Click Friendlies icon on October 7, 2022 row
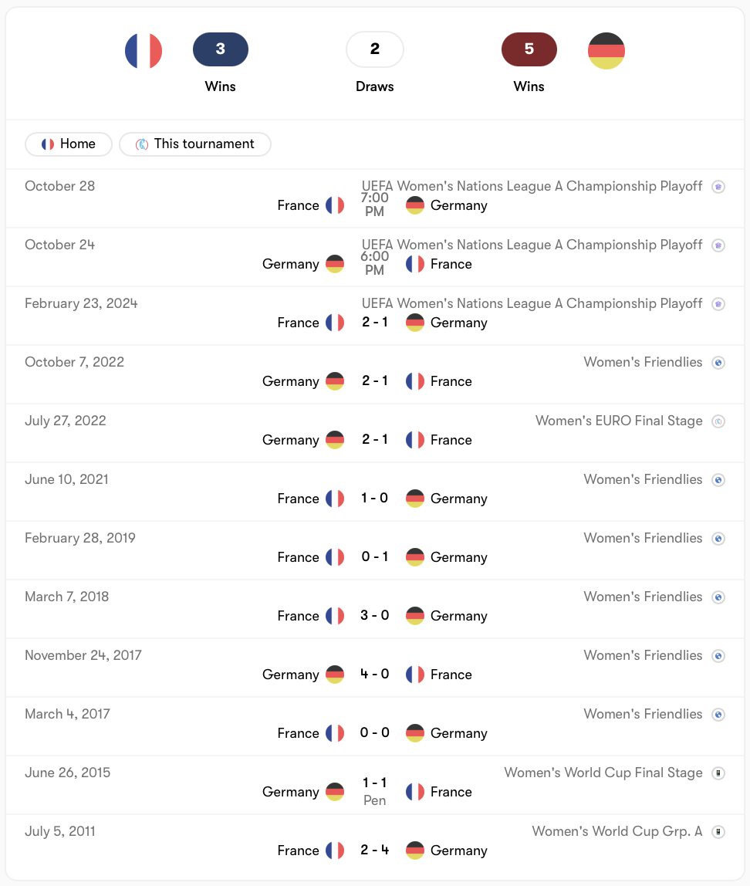 coord(718,363)
